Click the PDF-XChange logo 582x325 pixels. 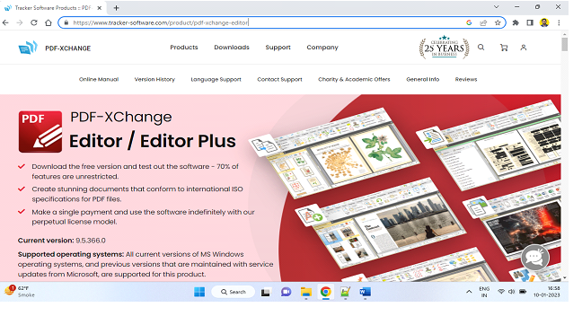pyautogui.click(x=55, y=48)
